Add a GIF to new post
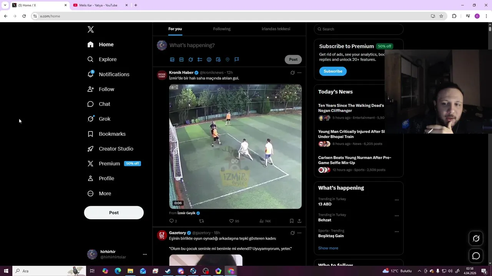The height and width of the screenshot is (276, 492). pos(181,59)
